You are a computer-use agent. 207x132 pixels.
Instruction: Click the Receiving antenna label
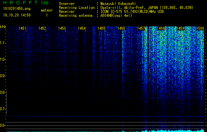click(76, 16)
